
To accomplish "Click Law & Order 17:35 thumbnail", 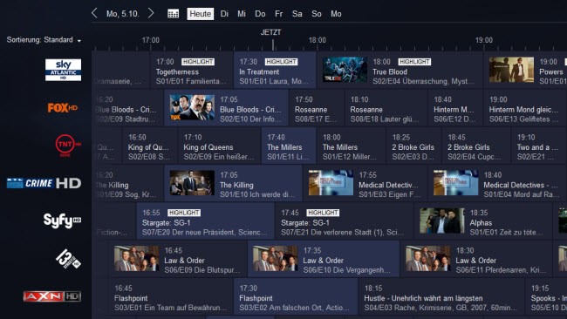I will 275,258.
